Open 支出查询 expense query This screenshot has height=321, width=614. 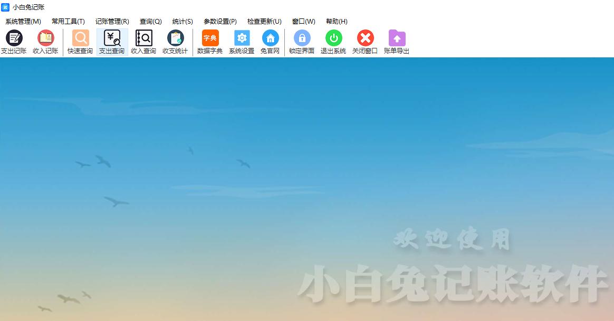(112, 42)
